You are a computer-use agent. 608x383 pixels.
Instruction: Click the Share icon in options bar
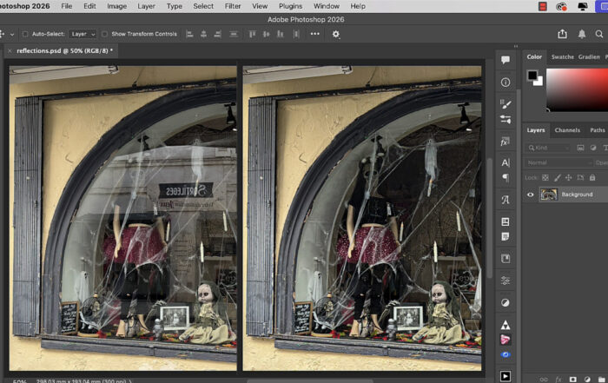562,34
